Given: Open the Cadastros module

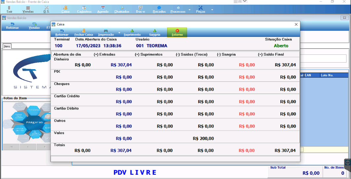Looking at the screenshot, I should [x=84, y=9].
